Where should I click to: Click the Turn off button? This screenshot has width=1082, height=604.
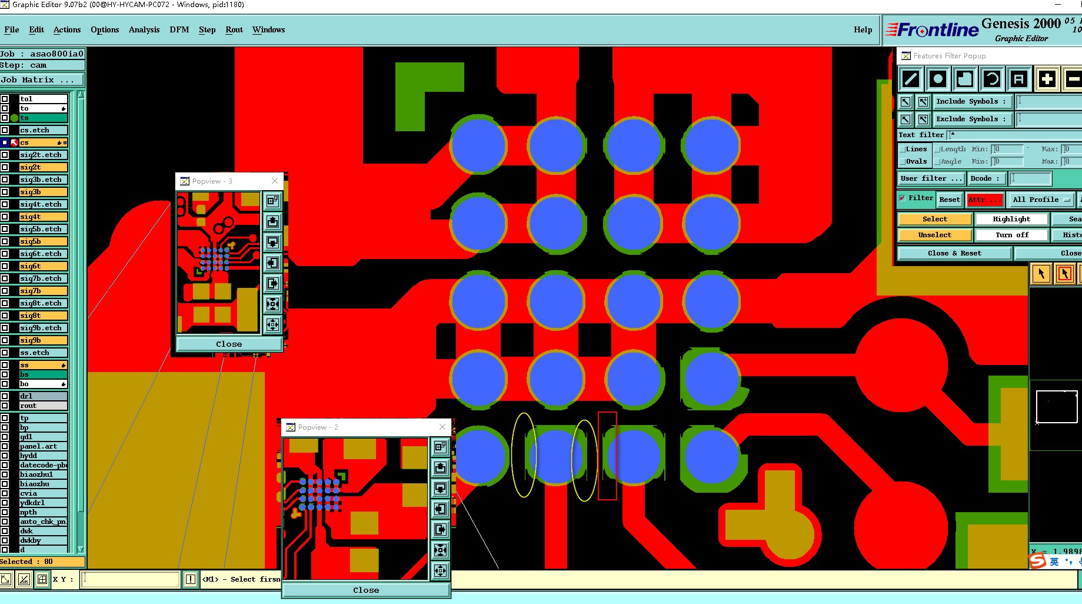(1011, 235)
